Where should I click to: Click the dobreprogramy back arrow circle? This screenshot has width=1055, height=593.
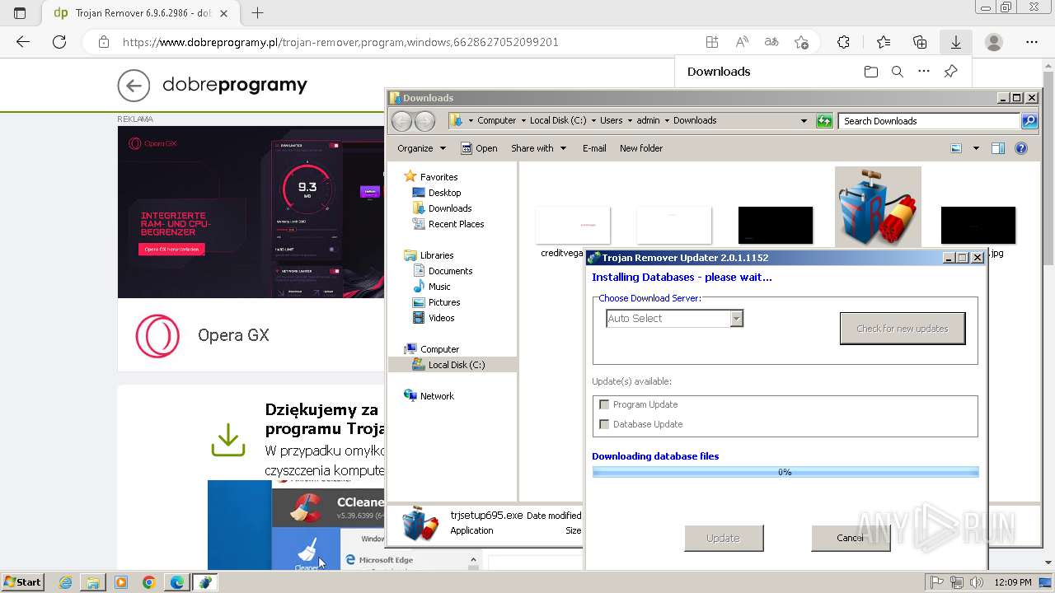[x=134, y=85]
